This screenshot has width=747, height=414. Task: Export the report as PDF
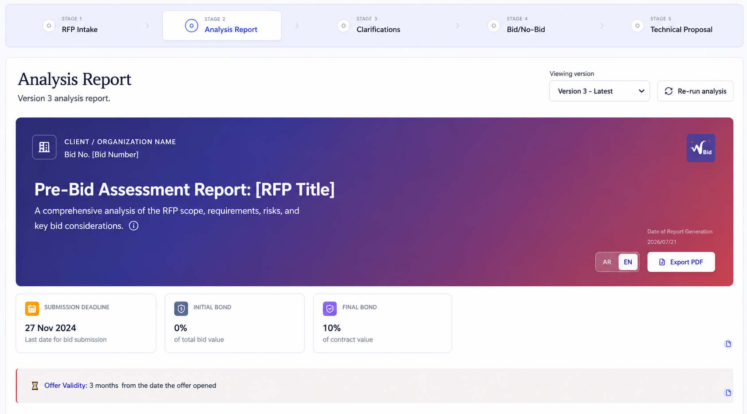coord(681,262)
